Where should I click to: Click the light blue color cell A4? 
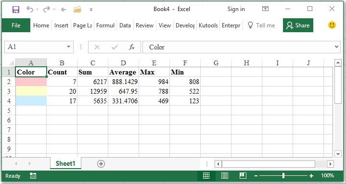[31, 101]
